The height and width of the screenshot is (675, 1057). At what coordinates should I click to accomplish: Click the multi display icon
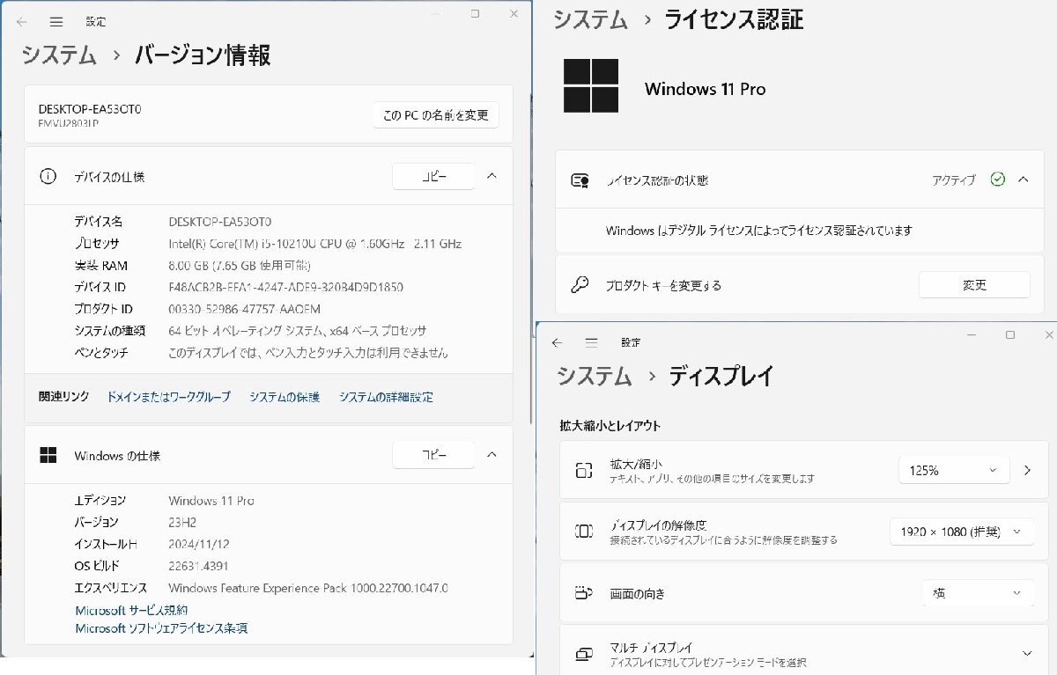[584, 654]
